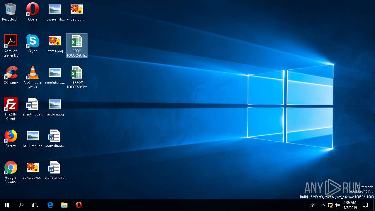Open the clock showing 4:06 AM
The width and height of the screenshot is (375, 211).
click(350, 205)
